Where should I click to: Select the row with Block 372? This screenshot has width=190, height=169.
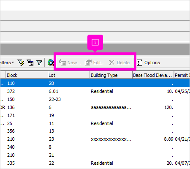(x=95, y=91)
